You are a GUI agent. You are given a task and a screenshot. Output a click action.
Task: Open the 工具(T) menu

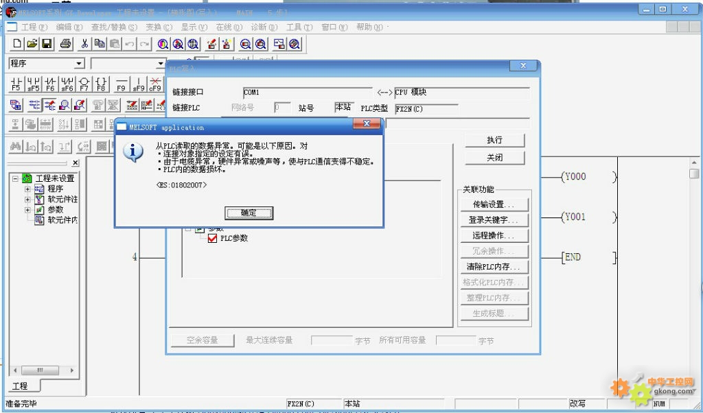[x=299, y=27]
